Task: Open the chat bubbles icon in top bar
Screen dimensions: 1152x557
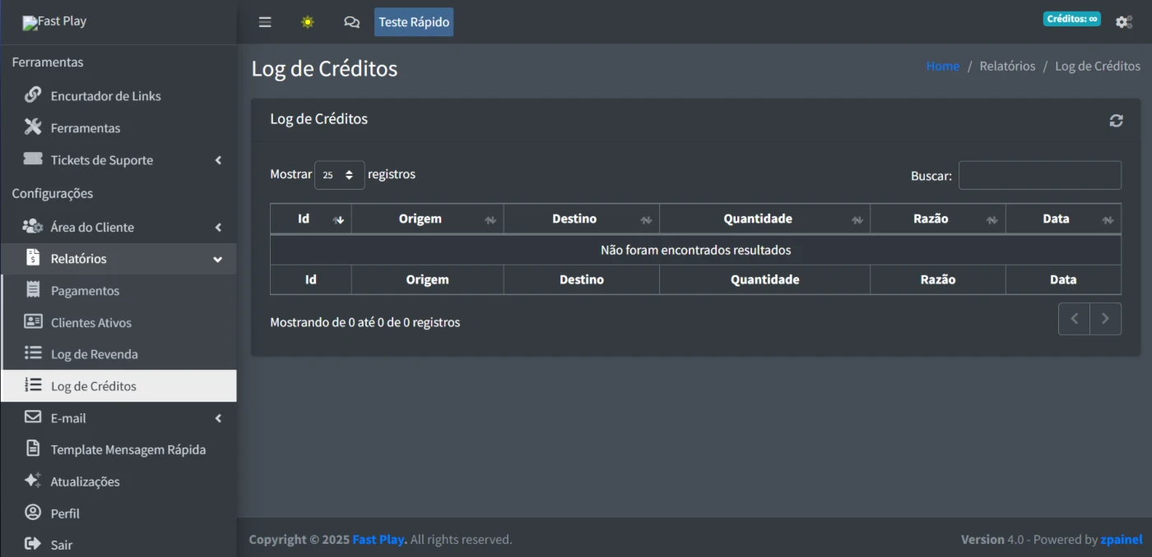Action: pyautogui.click(x=351, y=22)
